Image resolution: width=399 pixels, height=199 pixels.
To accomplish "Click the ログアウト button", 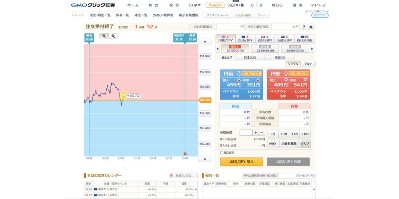I will (x=320, y=15).
